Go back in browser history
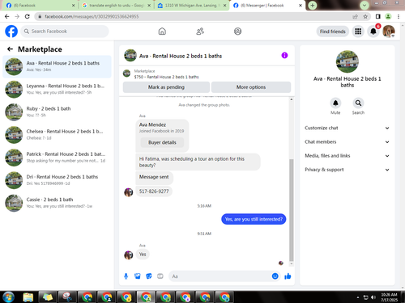The width and height of the screenshot is (405, 303). pyautogui.click(x=7, y=16)
